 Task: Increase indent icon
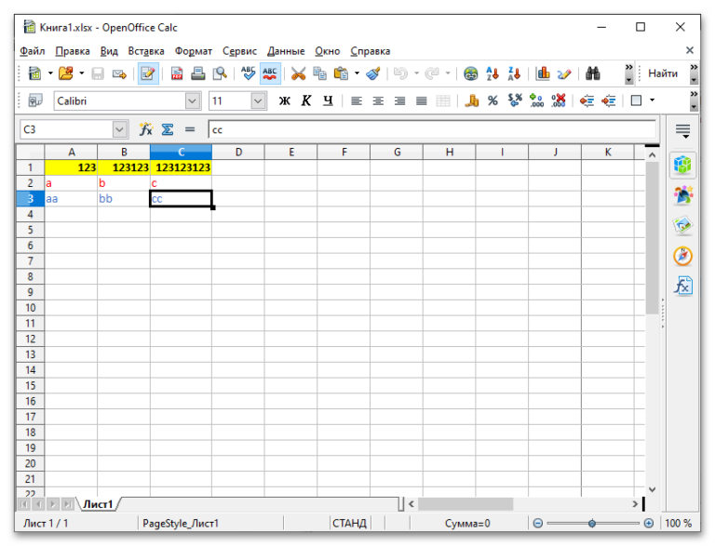coord(609,100)
